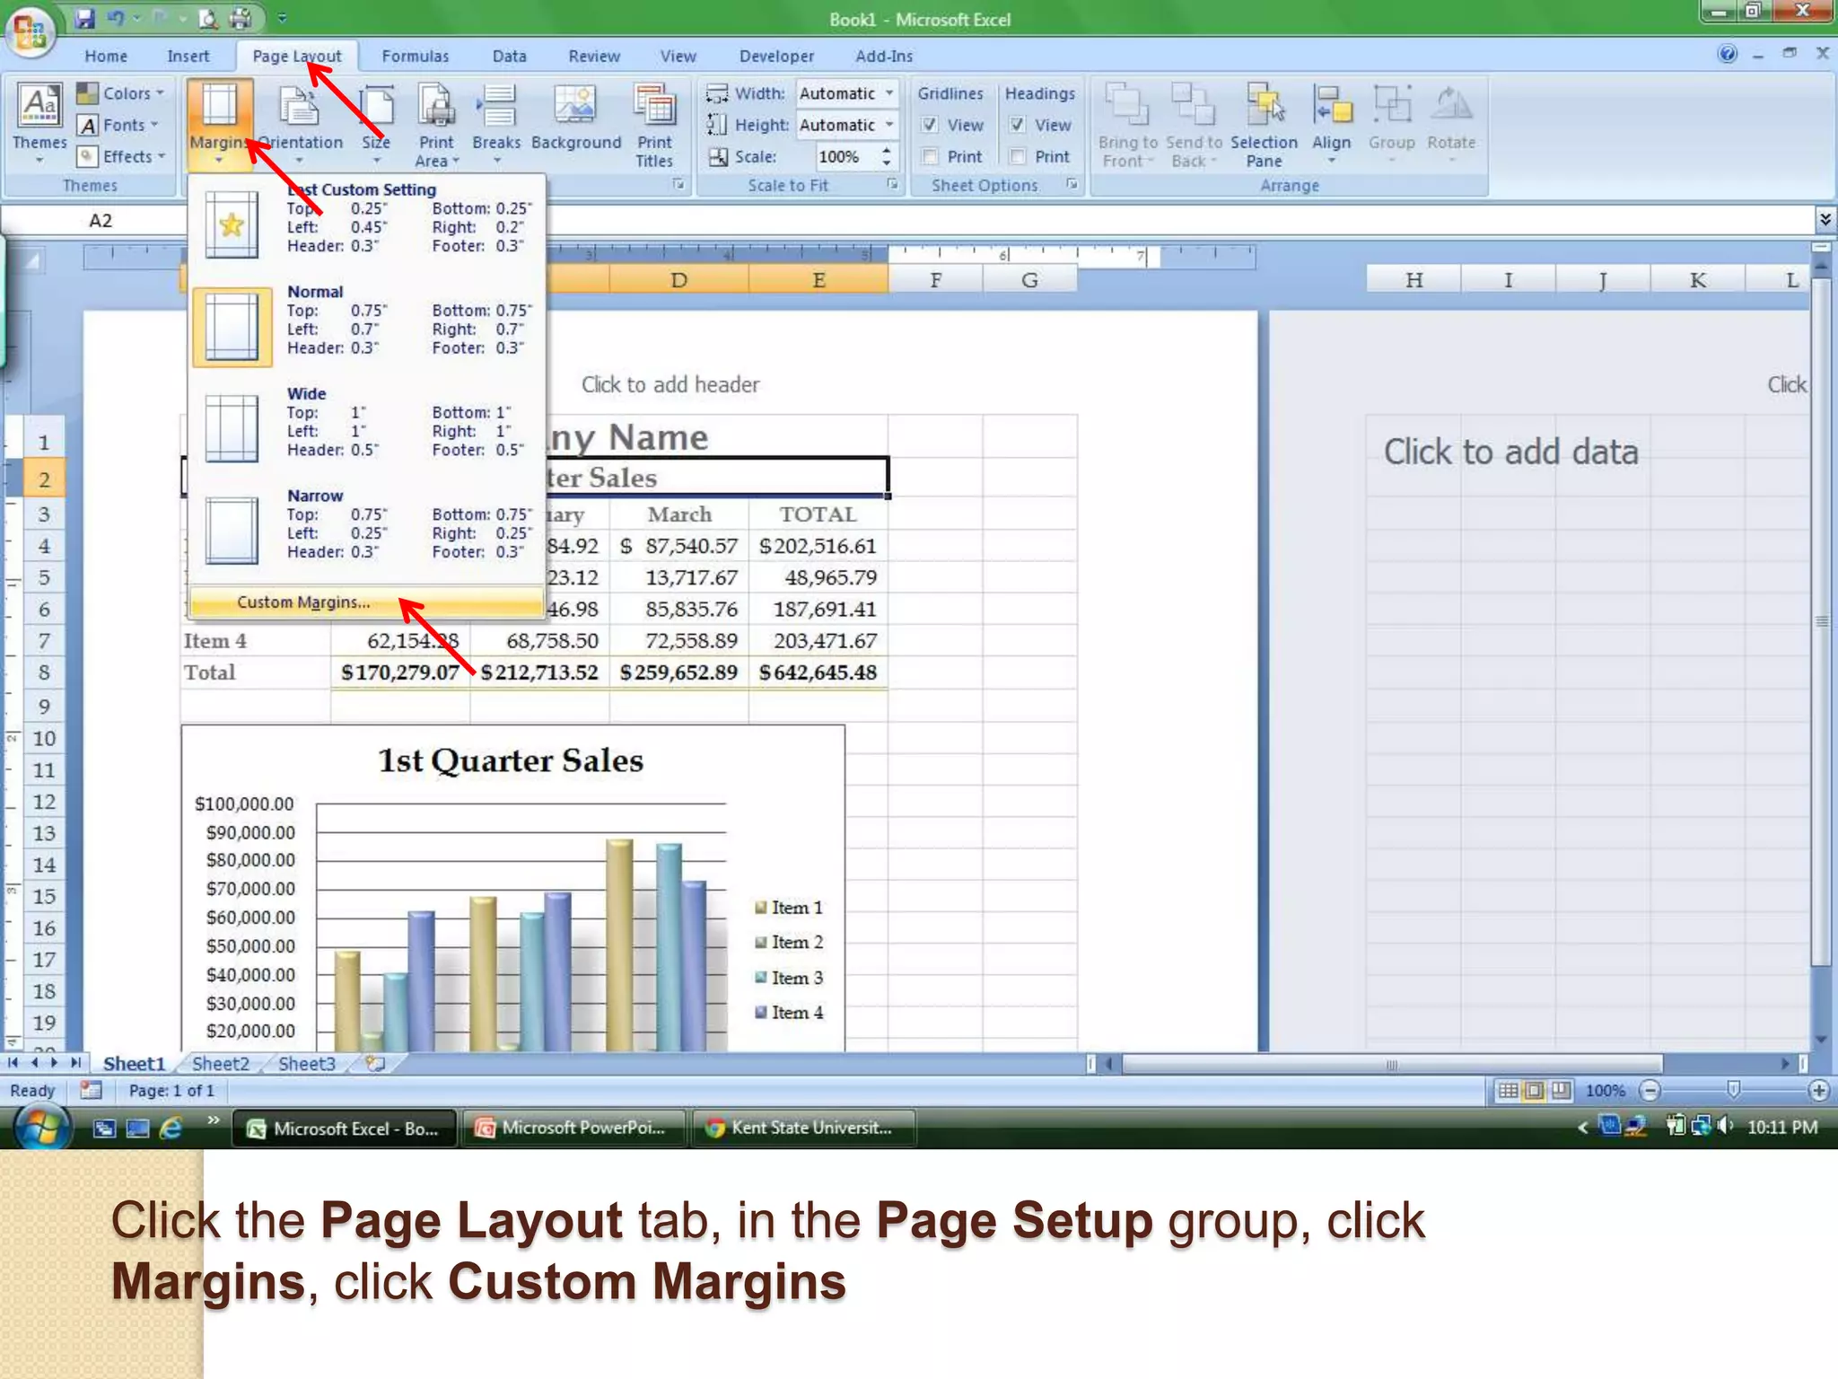Image resolution: width=1838 pixels, height=1379 pixels.
Task: Click 'Click to add header' area
Action: (670, 384)
